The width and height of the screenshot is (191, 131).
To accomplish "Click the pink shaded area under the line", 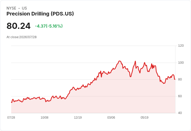I will coord(93,101).
